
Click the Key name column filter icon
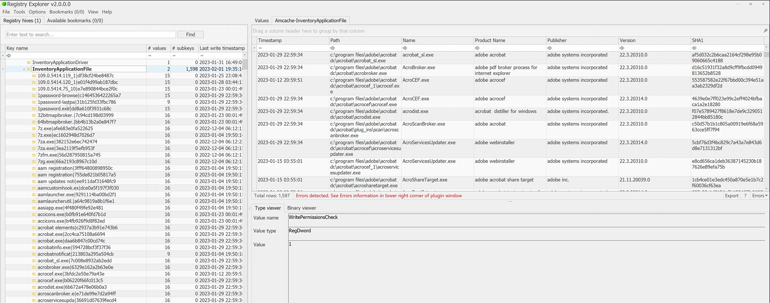coord(9,55)
